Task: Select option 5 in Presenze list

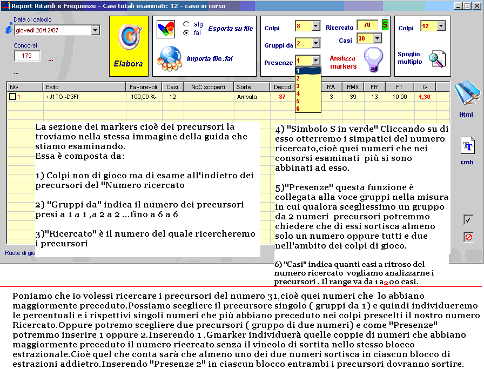Action: (308, 101)
